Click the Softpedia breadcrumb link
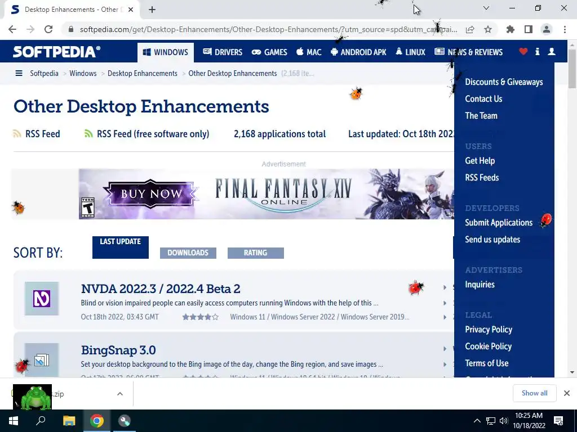Screen dimensions: 577x432 (x=44, y=74)
